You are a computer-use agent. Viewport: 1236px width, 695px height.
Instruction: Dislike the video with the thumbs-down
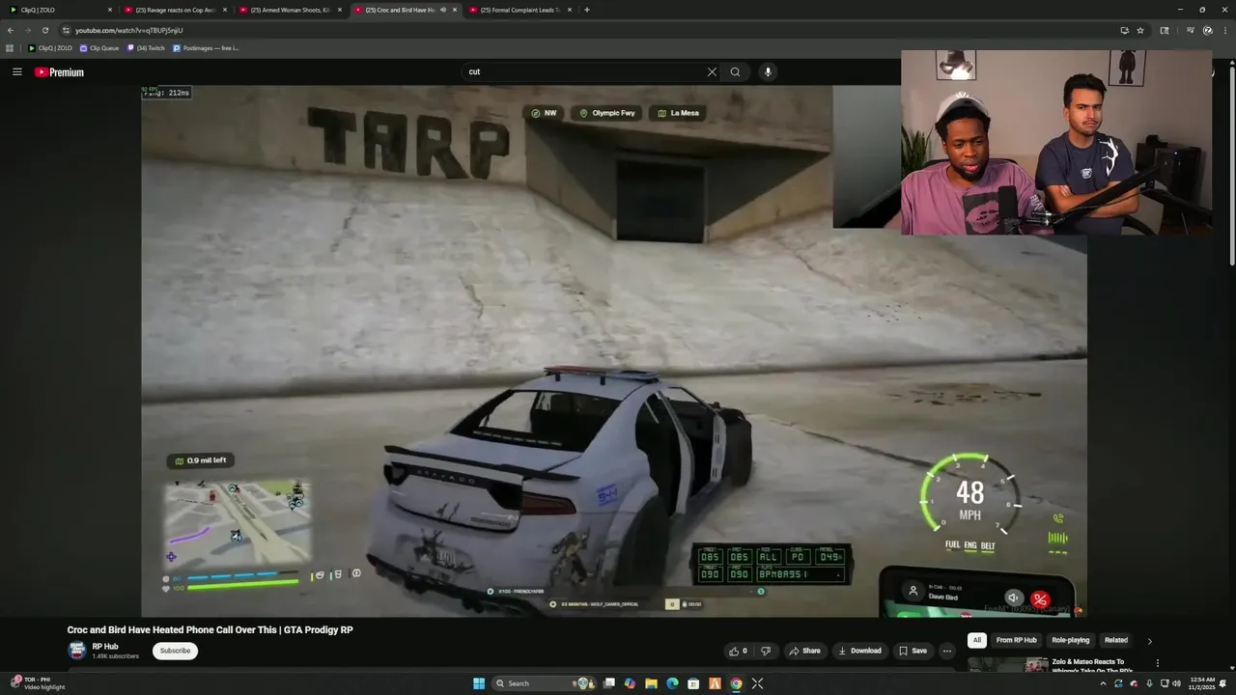point(766,651)
